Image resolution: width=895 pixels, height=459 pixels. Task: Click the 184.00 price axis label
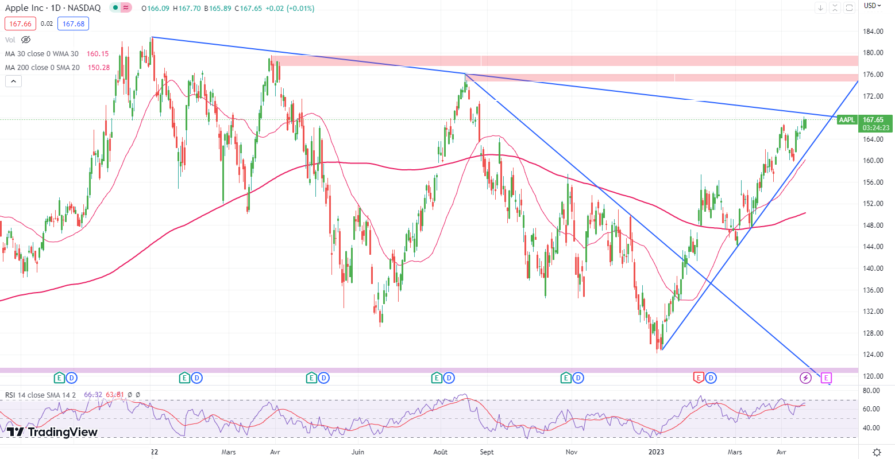[873, 31]
